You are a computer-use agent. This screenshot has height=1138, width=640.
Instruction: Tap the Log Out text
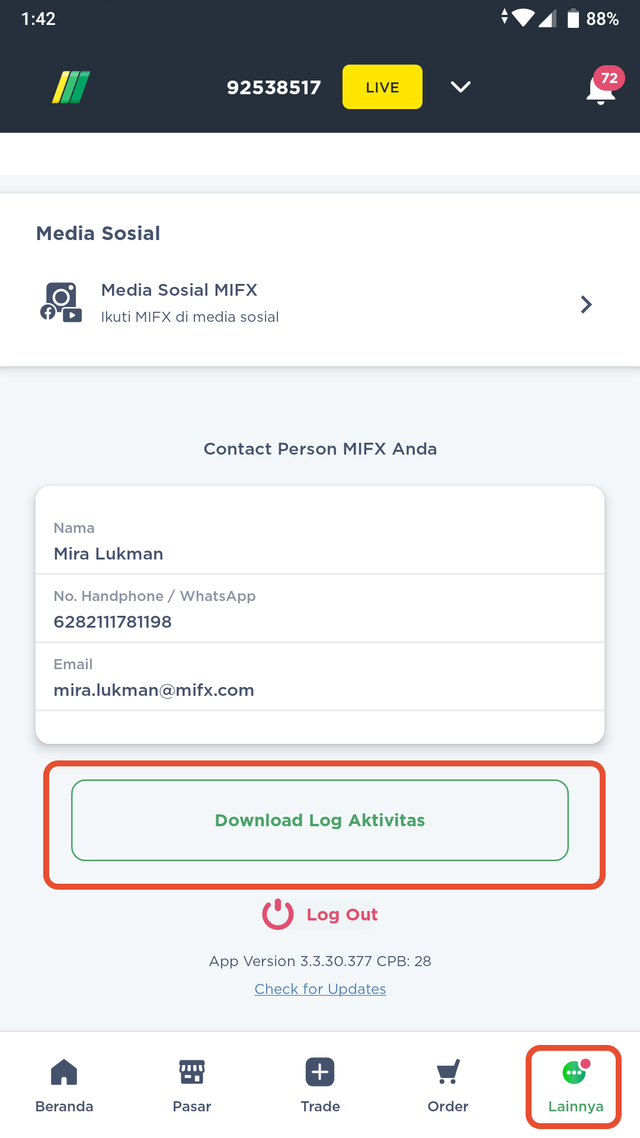[342, 915]
